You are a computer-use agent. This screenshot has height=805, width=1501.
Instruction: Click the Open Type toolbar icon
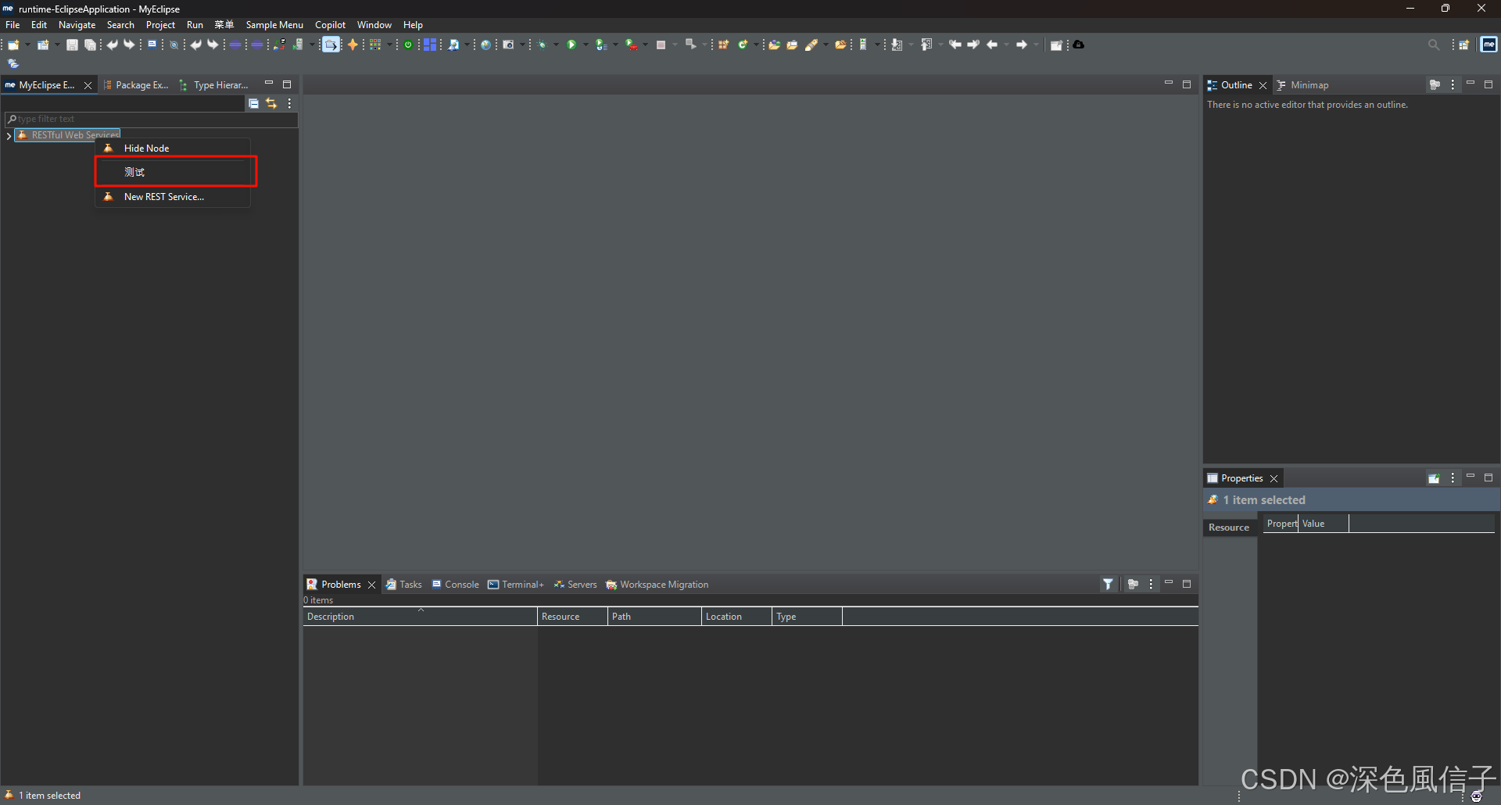tap(774, 45)
